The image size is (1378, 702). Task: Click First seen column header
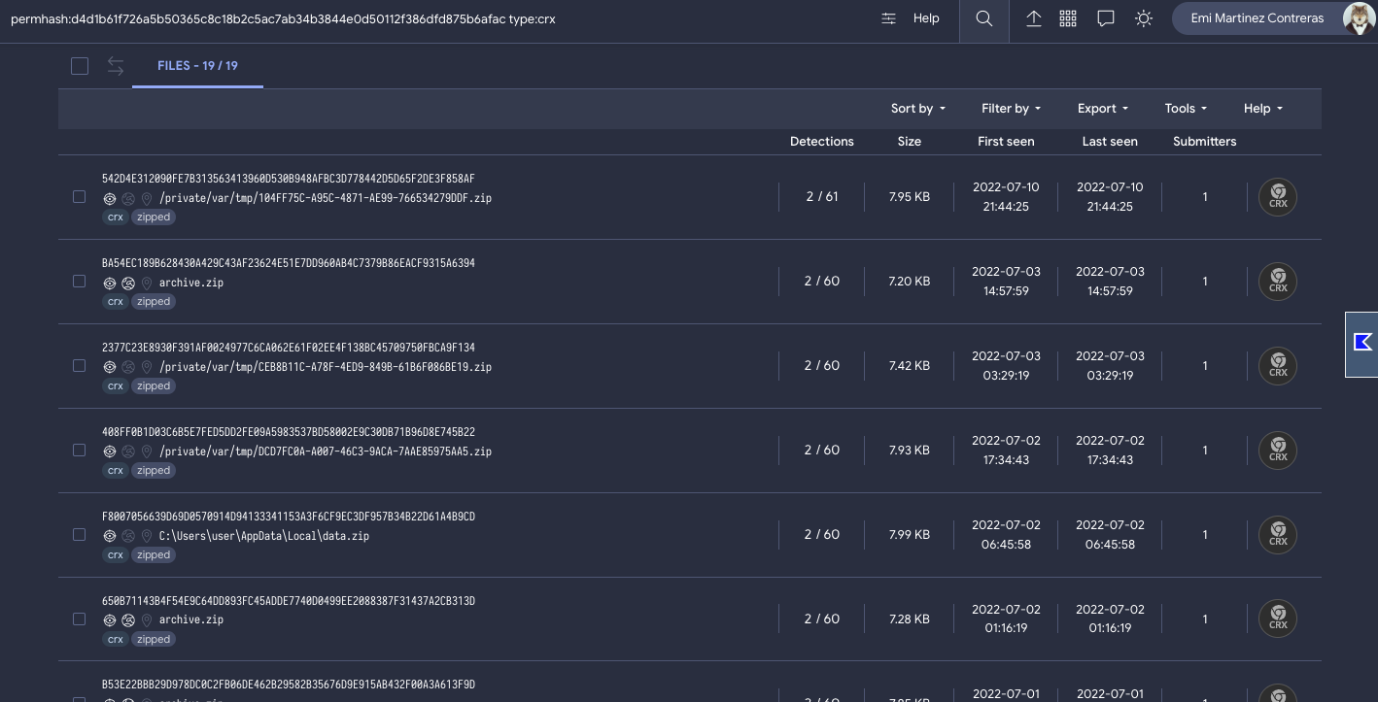[x=1006, y=142]
